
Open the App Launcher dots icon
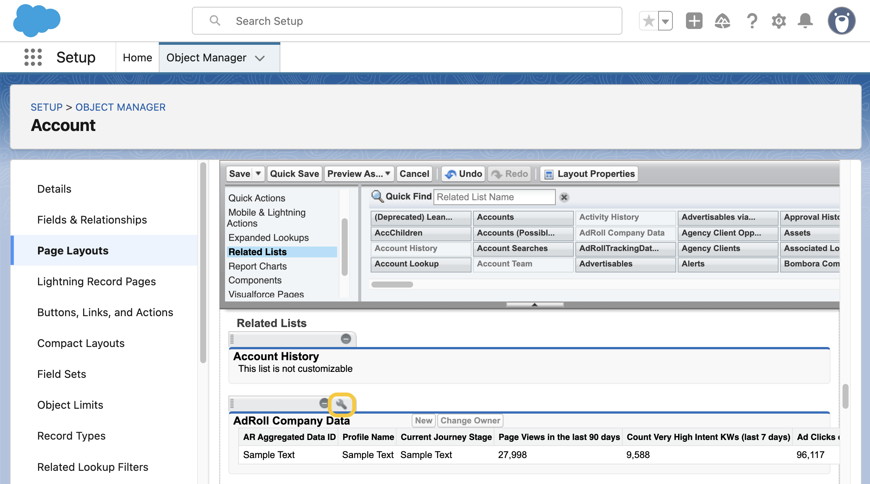[x=33, y=57]
